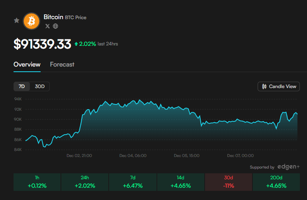Open the edgen+ supporter link
The image size is (307, 200).
point(289,167)
